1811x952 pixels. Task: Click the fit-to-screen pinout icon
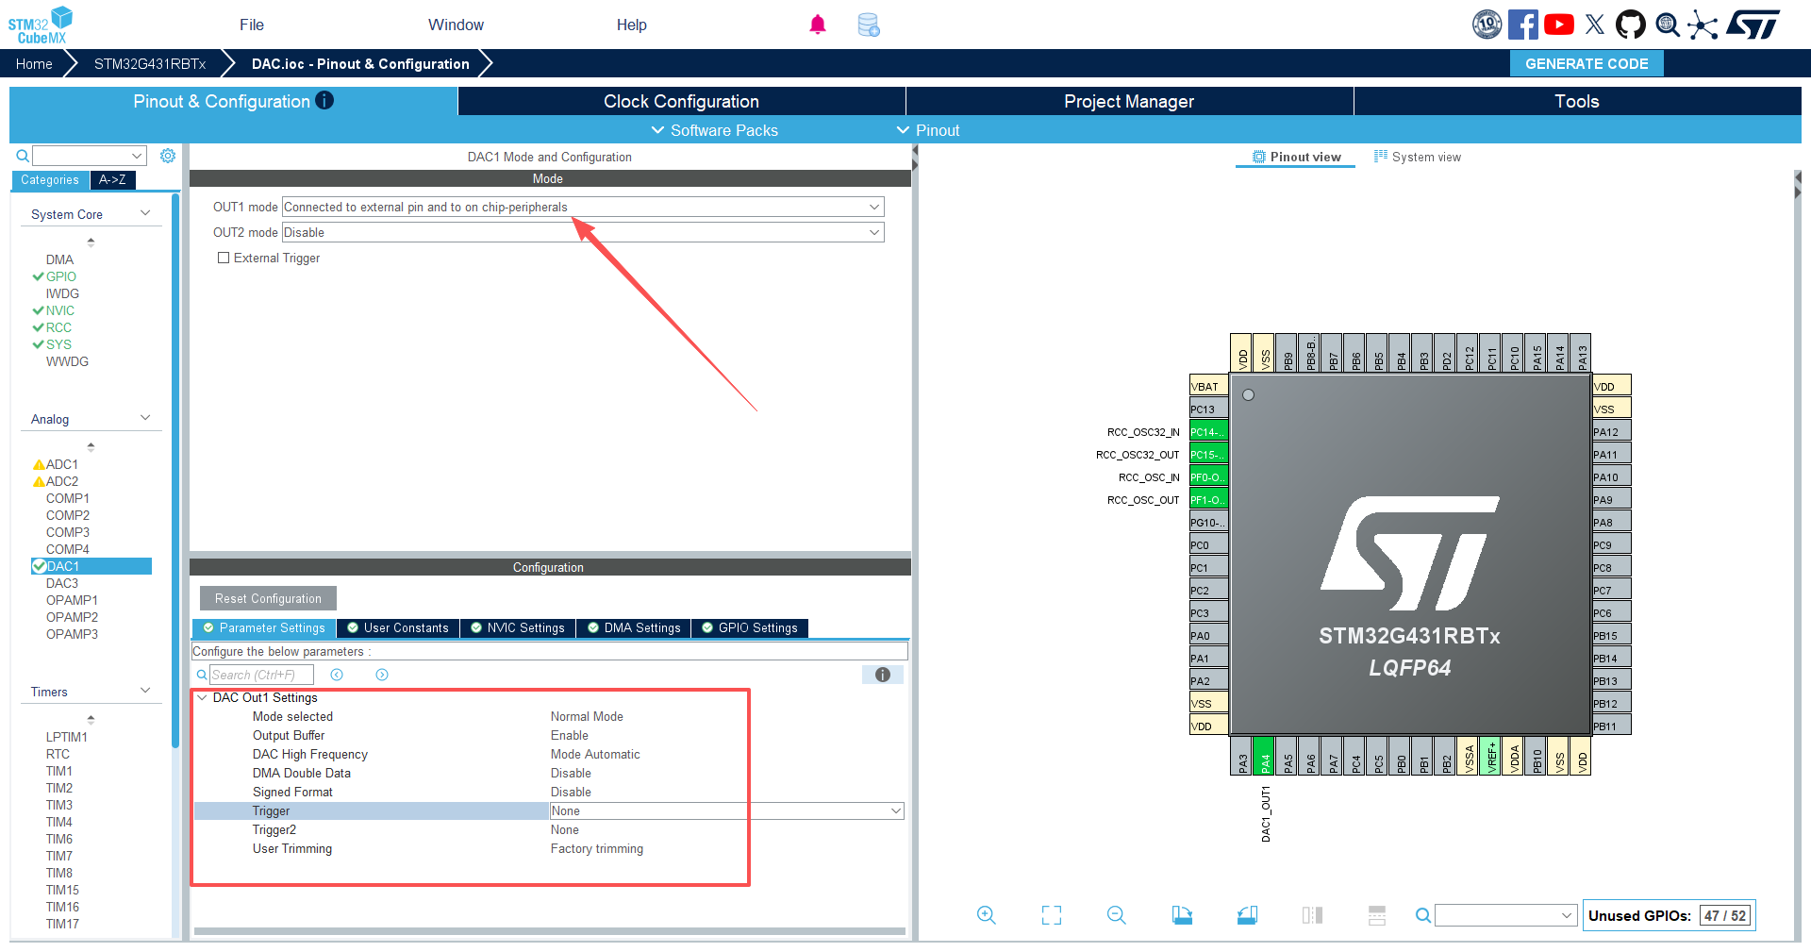tap(1051, 915)
